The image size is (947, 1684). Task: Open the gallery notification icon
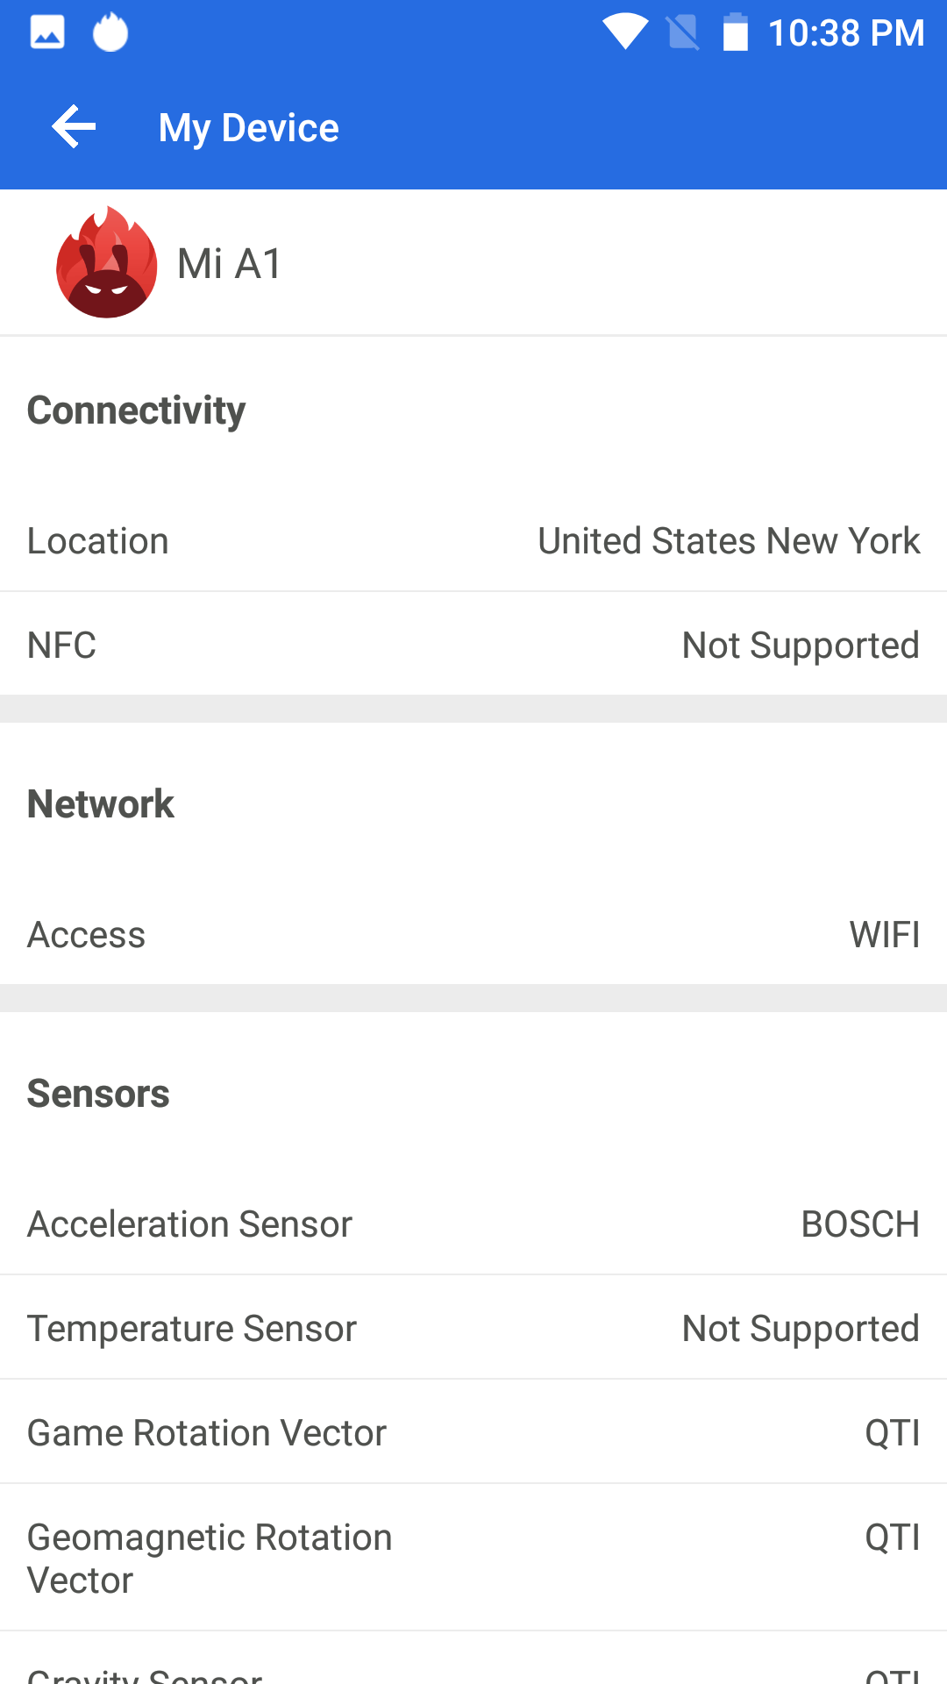pos(47,33)
